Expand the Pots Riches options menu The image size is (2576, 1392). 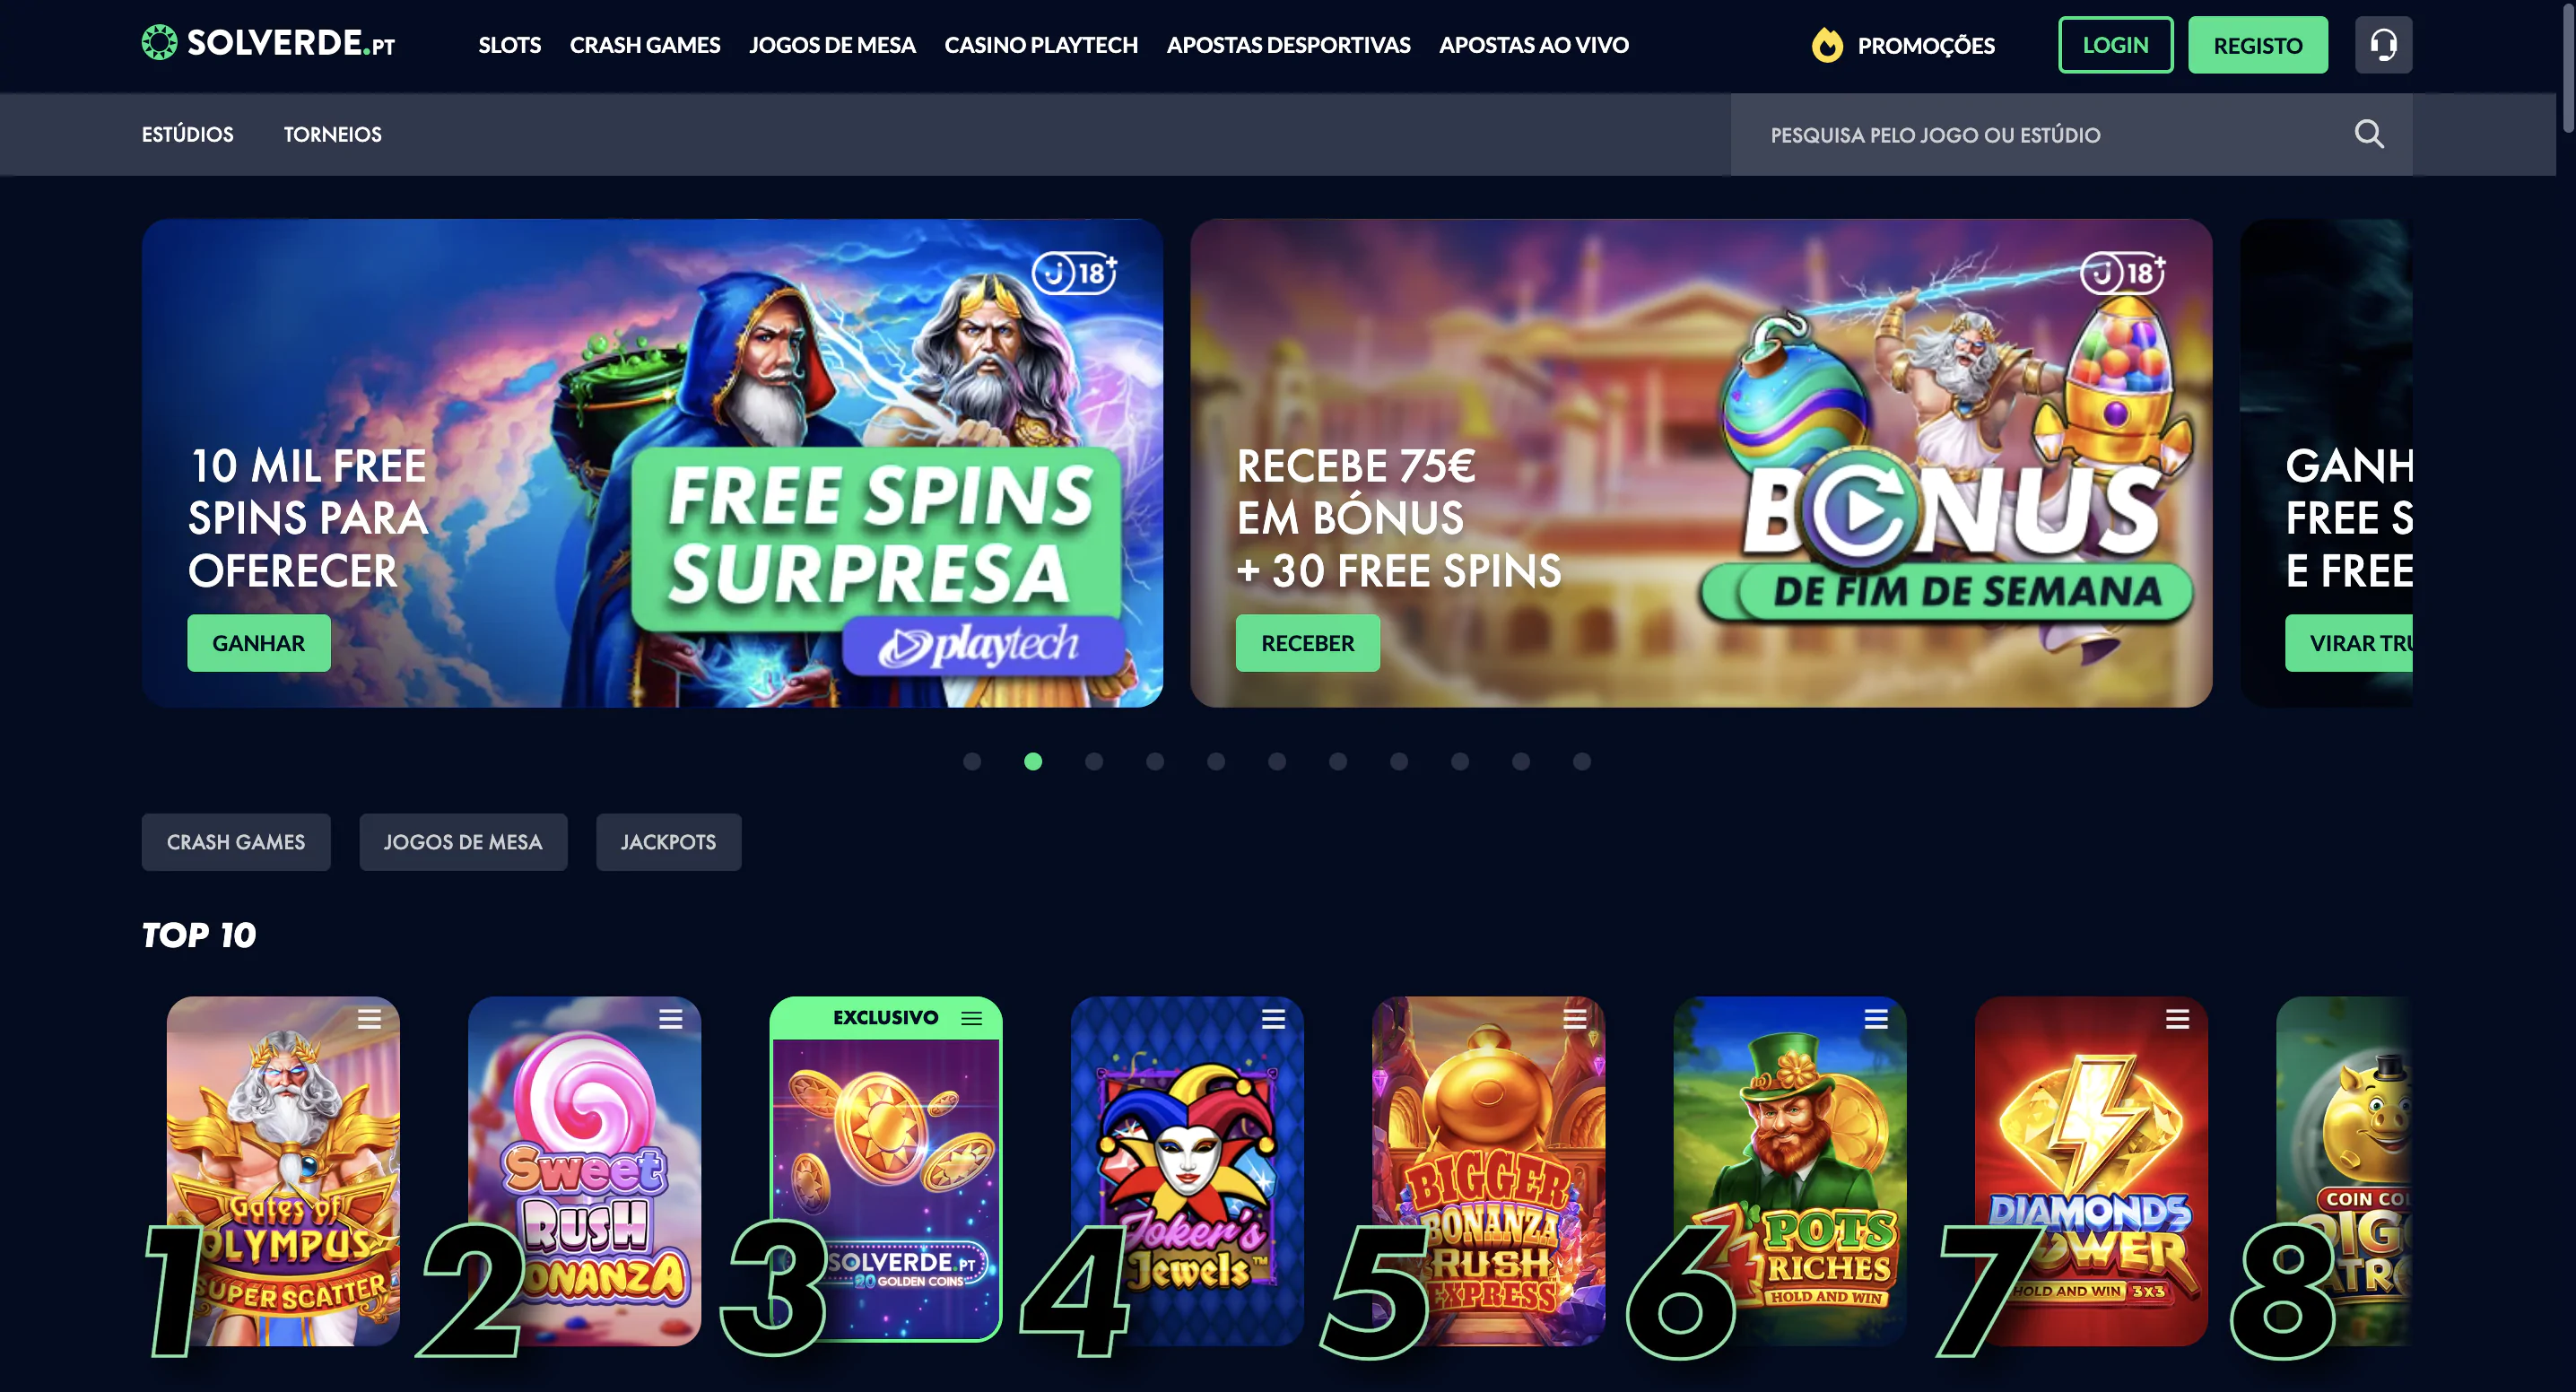(1876, 1019)
